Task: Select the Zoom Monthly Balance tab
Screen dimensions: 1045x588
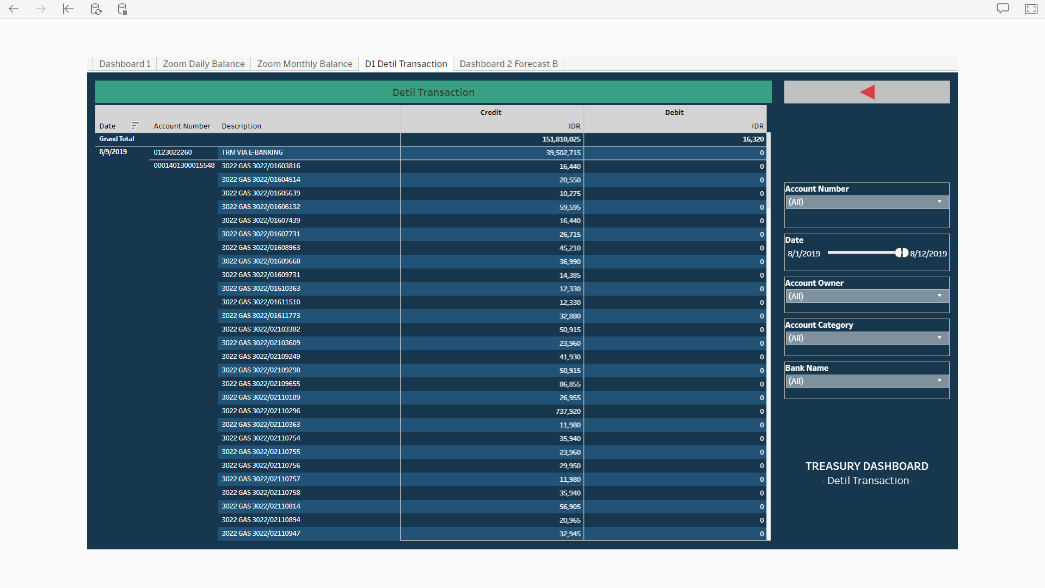Action: [x=304, y=64]
